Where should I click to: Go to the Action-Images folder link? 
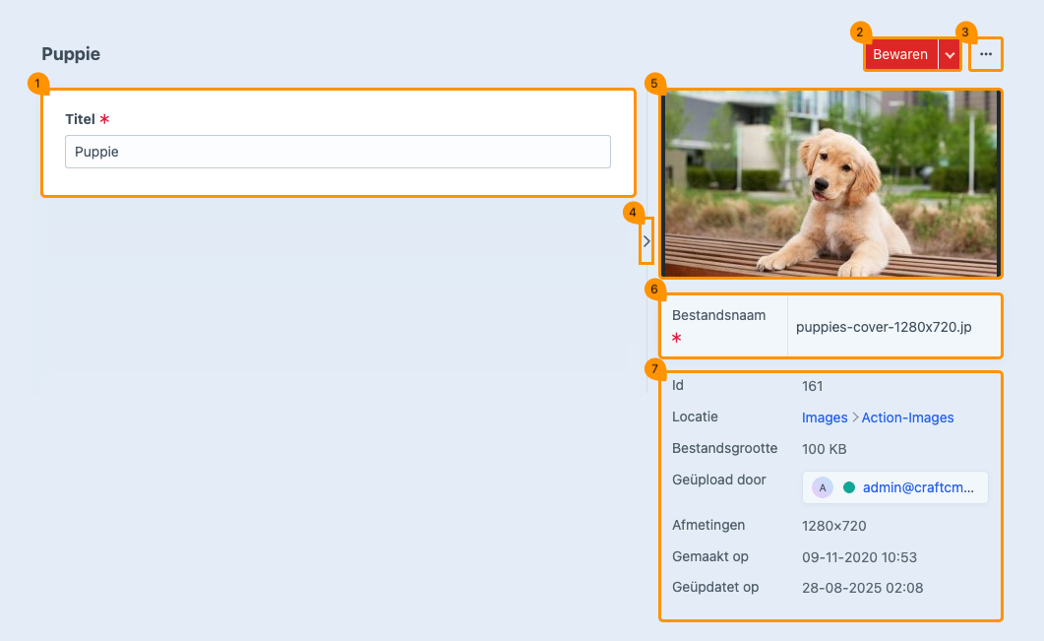907,417
